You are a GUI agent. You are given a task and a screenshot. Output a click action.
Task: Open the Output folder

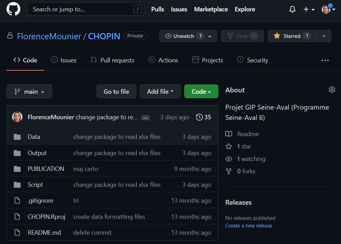[37, 153]
